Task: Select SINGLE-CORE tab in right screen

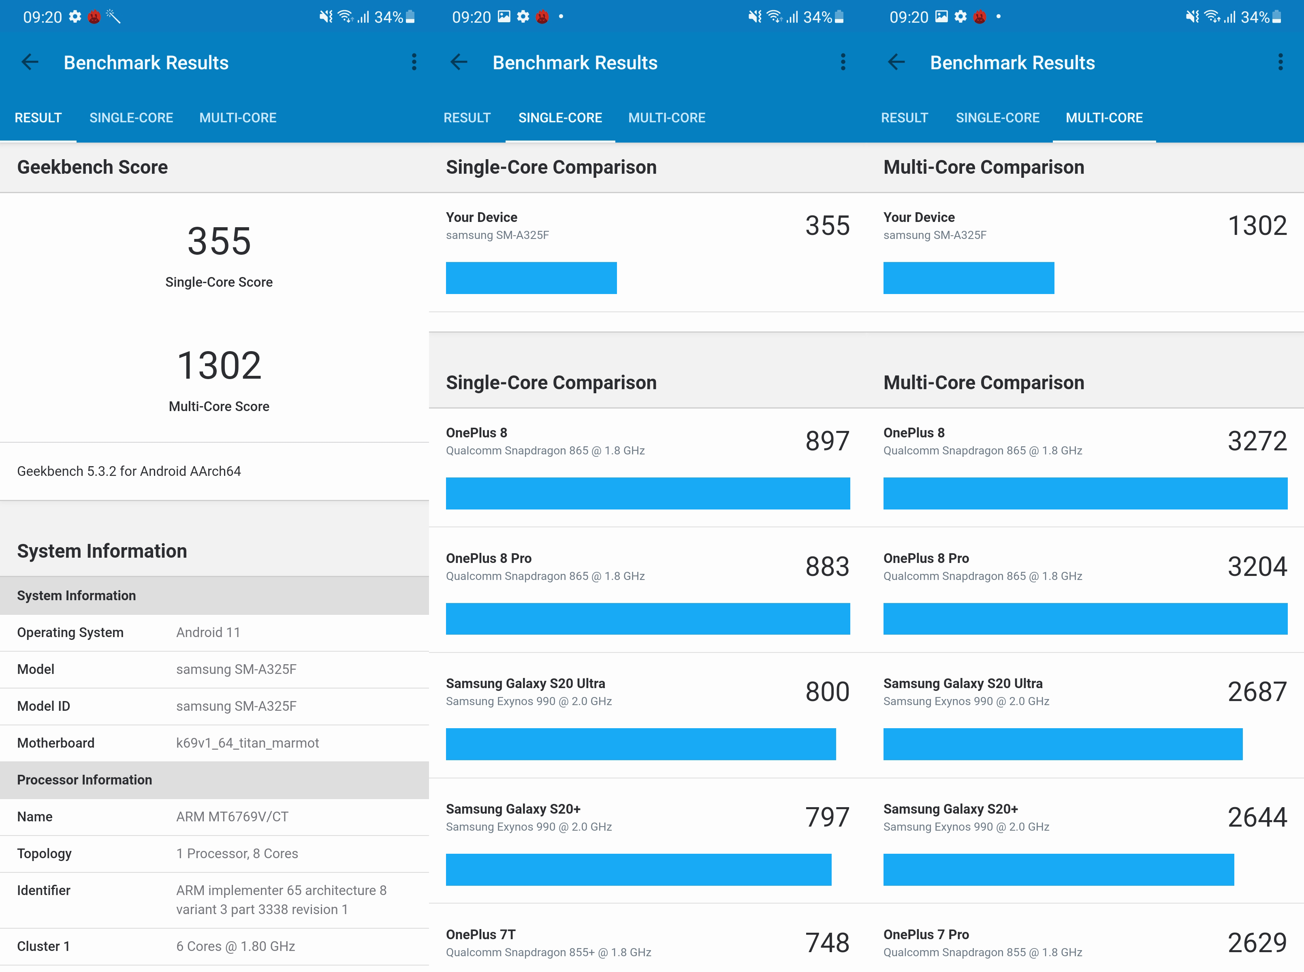Action: click(997, 118)
